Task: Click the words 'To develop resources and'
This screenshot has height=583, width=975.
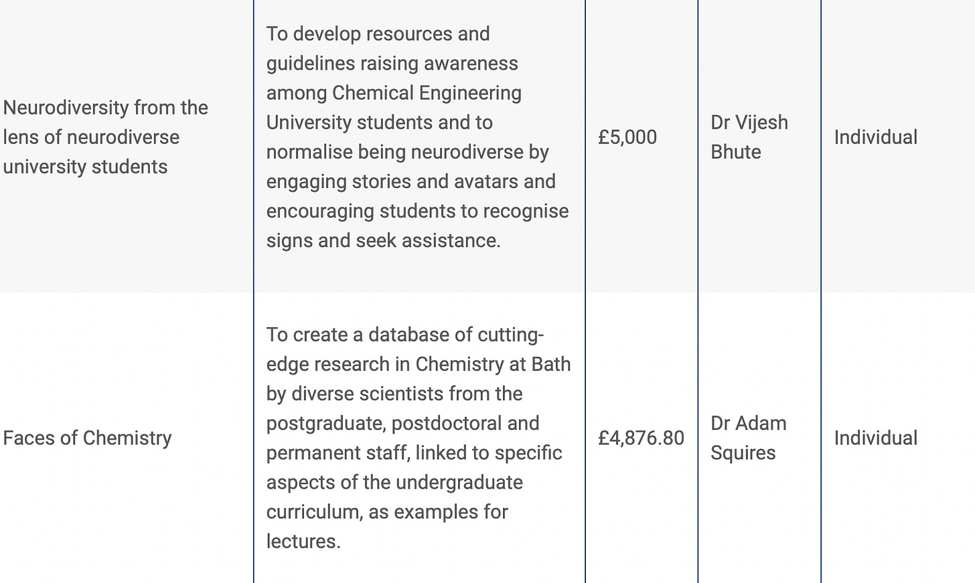Action: pyautogui.click(x=378, y=33)
